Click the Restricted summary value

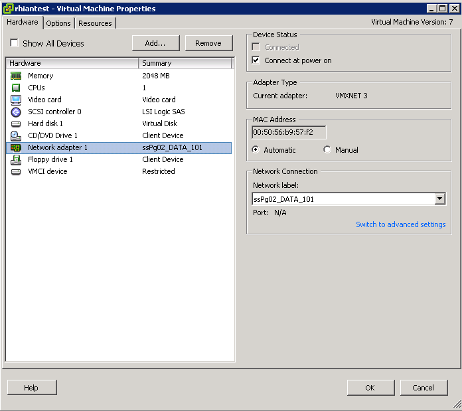(159, 171)
